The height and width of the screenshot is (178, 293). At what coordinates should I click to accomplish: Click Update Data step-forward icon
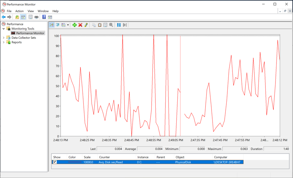pyautogui.click(x=125, y=25)
